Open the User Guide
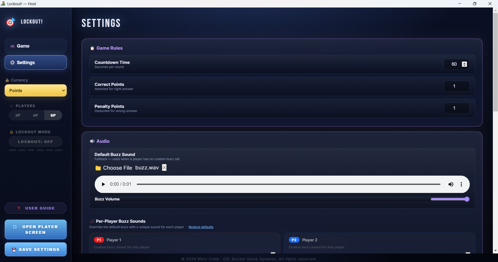This screenshot has width=498, height=262. 36,208
